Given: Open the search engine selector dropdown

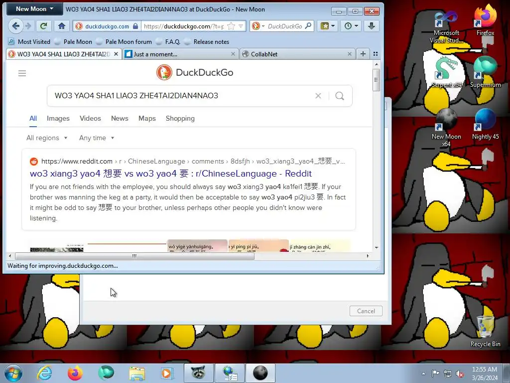Looking at the screenshot, I should 258,26.
